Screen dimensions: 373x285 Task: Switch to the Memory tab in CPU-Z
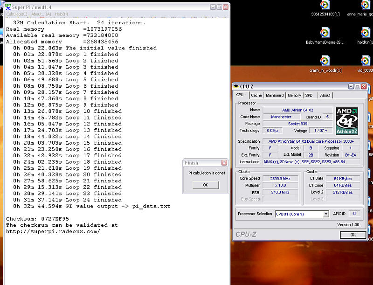pos(294,95)
